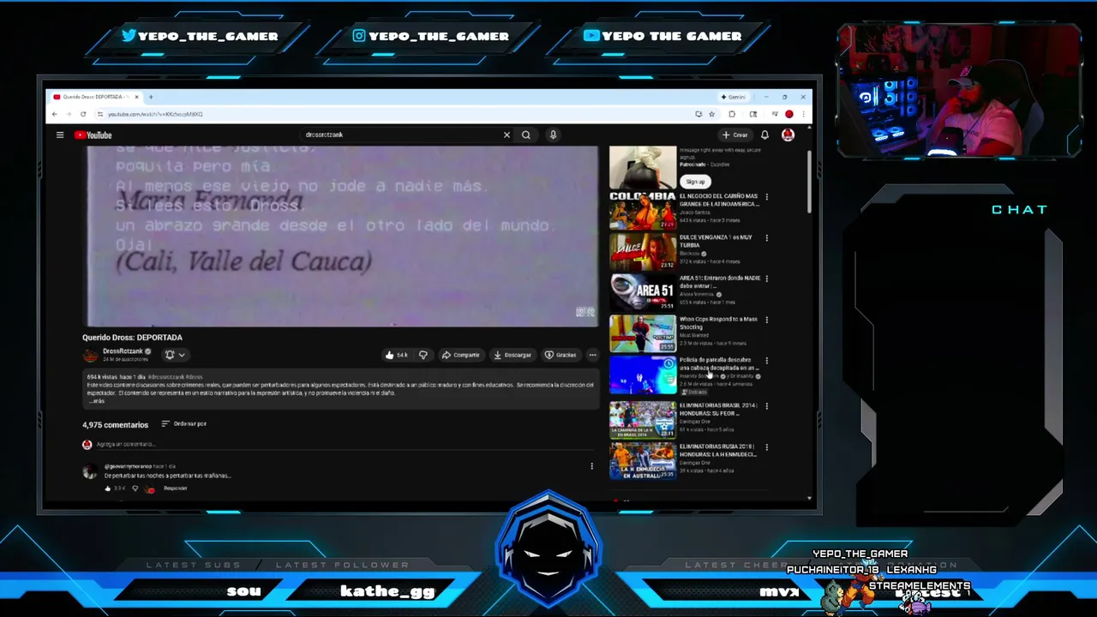
Task: Click the Gemini button in Chrome
Action: pos(734,97)
